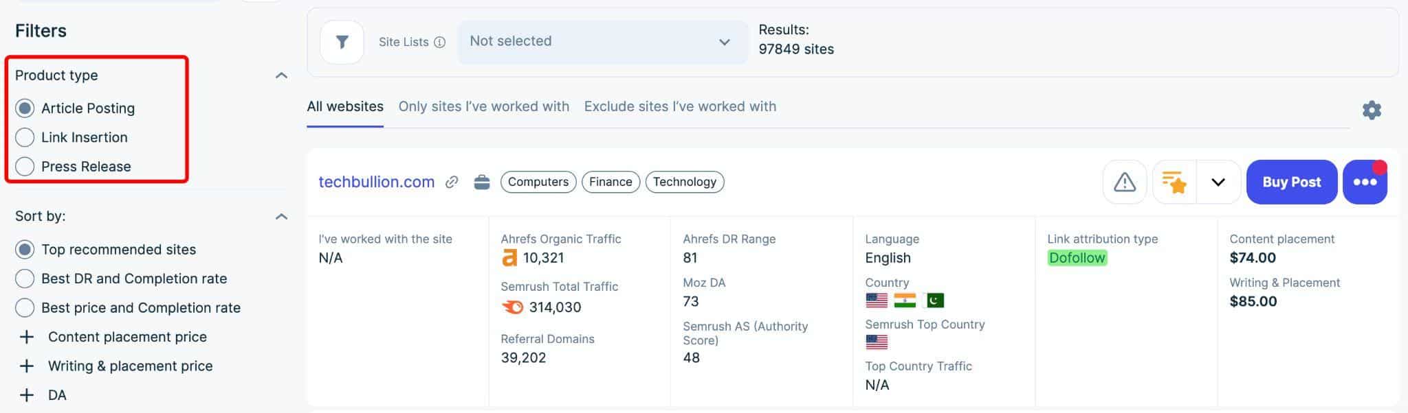Click the flag under Semrush Top Country
Image resolution: width=1408 pixels, height=413 pixels.
(x=877, y=342)
